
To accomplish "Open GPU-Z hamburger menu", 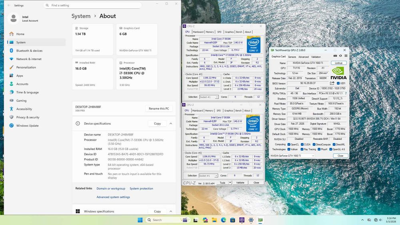I will point(346,56).
